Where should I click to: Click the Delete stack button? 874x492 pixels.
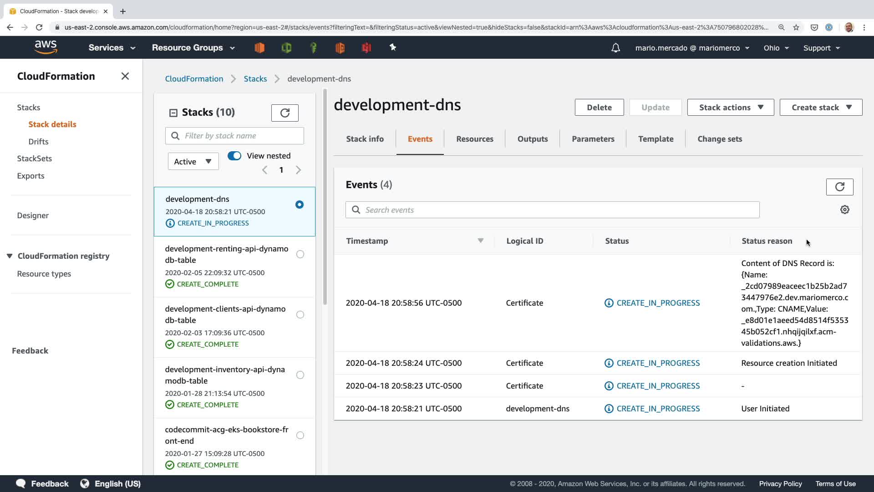599,108
